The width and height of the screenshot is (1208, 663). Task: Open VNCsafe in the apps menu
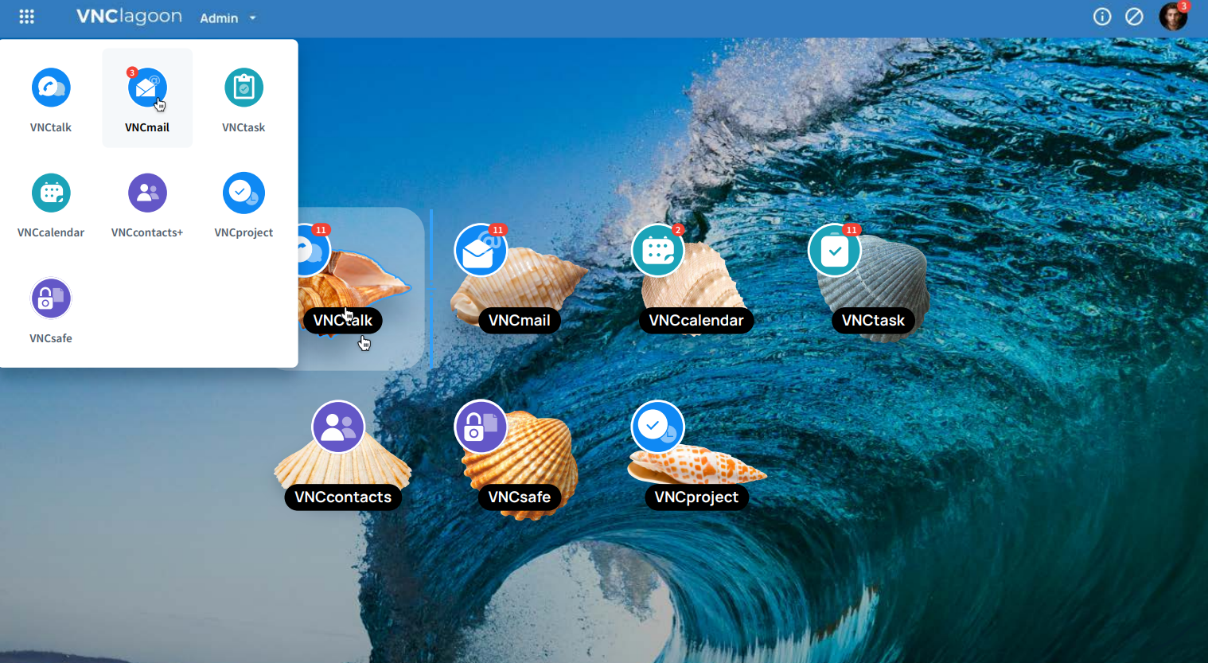coord(51,311)
